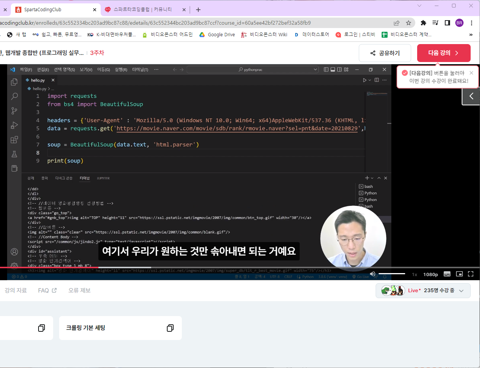480x368 pixels.
Task: Click the new terminal plus icon
Action: click(x=367, y=178)
